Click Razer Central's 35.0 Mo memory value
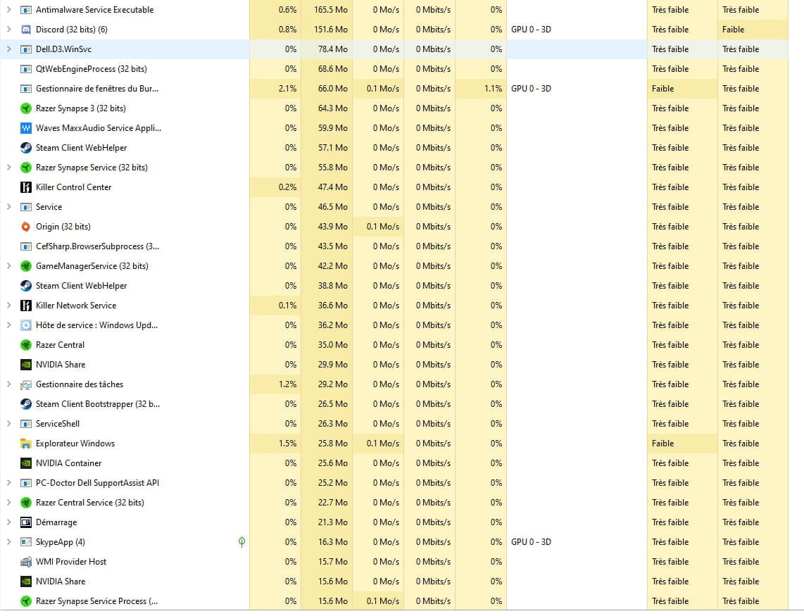 pos(332,345)
